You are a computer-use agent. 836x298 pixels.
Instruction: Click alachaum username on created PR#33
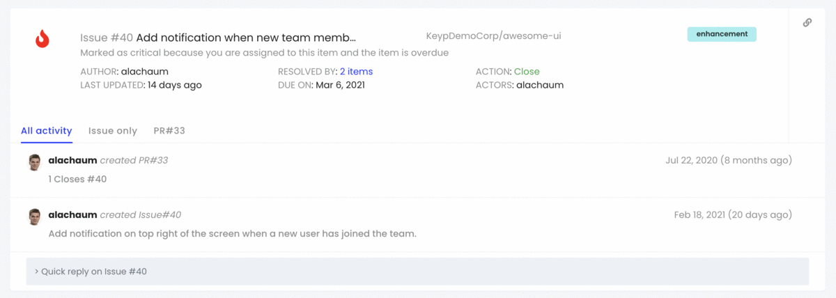(x=72, y=160)
